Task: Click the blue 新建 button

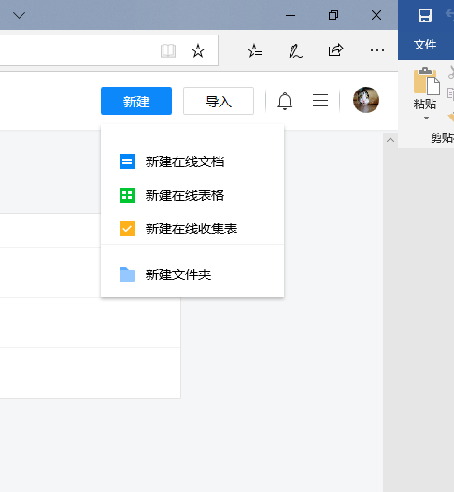Action: click(x=136, y=101)
